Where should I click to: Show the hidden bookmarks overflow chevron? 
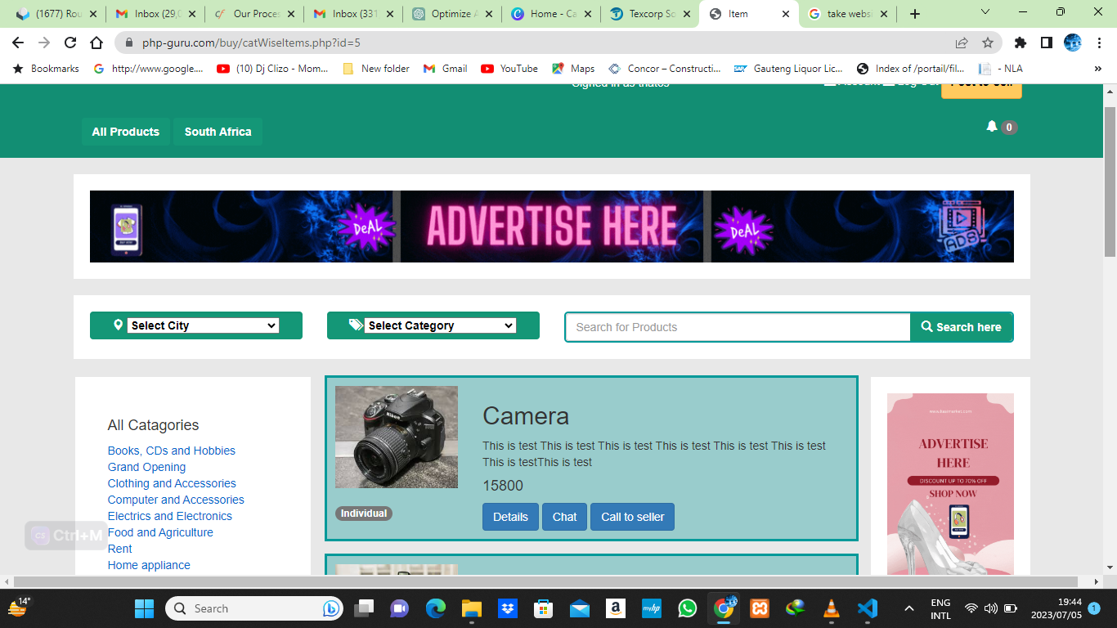tap(1097, 69)
